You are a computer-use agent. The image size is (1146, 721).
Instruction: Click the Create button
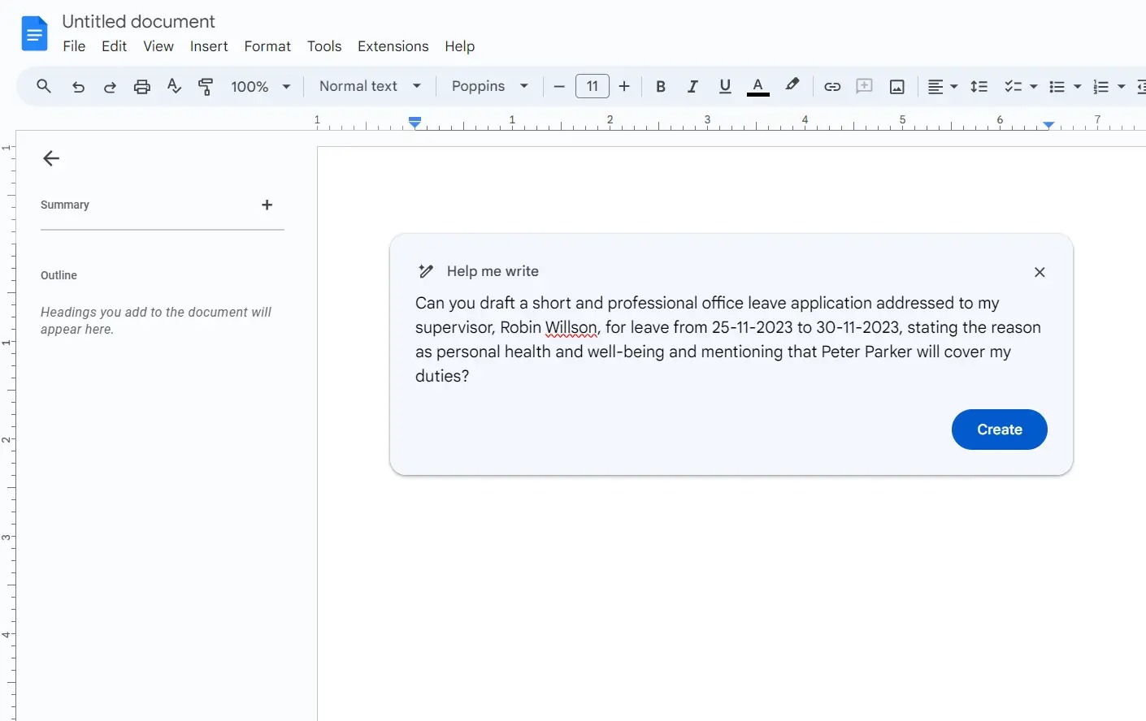(x=999, y=430)
